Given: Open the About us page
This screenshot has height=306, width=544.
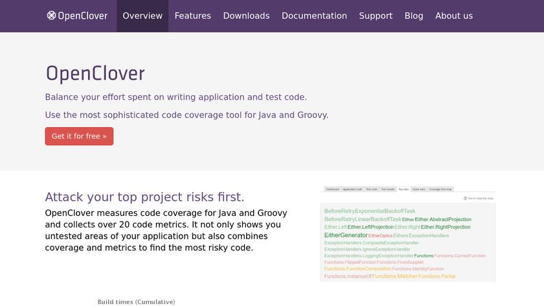Looking at the screenshot, I should 453,16.
